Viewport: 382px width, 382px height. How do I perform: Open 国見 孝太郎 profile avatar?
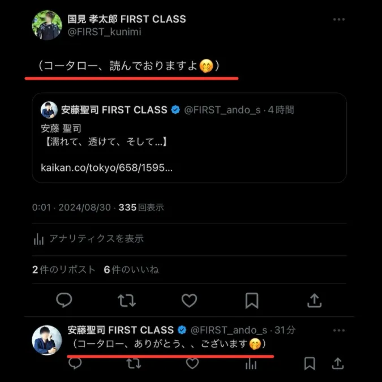(x=47, y=25)
